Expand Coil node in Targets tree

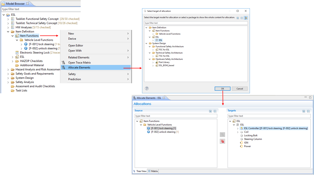click(x=238, y=132)
